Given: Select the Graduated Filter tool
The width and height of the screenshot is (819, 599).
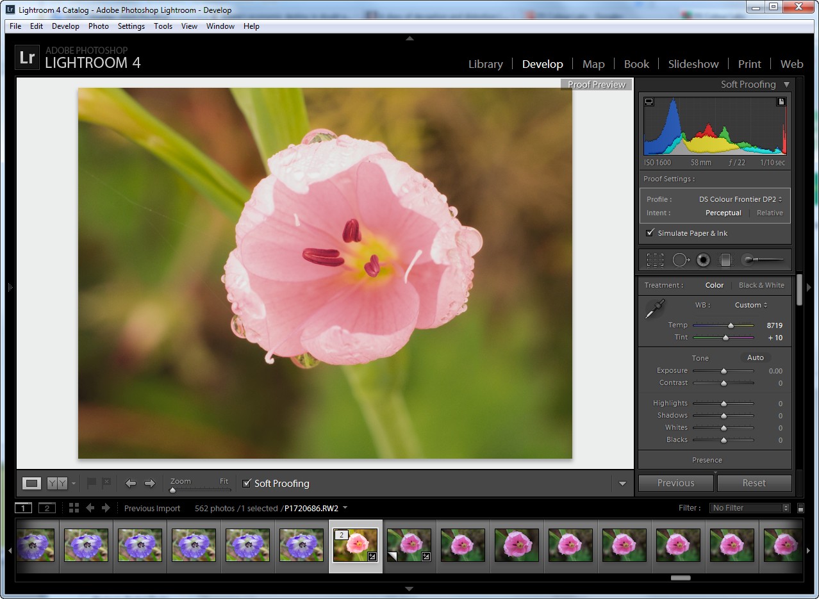Looking at the screenshot, I should pyautogui.click(x=725, y=260).
